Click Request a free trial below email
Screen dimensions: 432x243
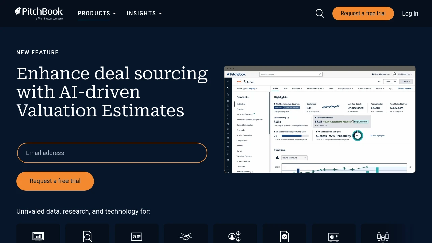[55, 181]
